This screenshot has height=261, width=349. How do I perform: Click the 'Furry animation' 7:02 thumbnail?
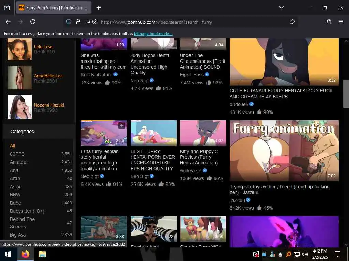pyautogui.click(x=284, y=151)
